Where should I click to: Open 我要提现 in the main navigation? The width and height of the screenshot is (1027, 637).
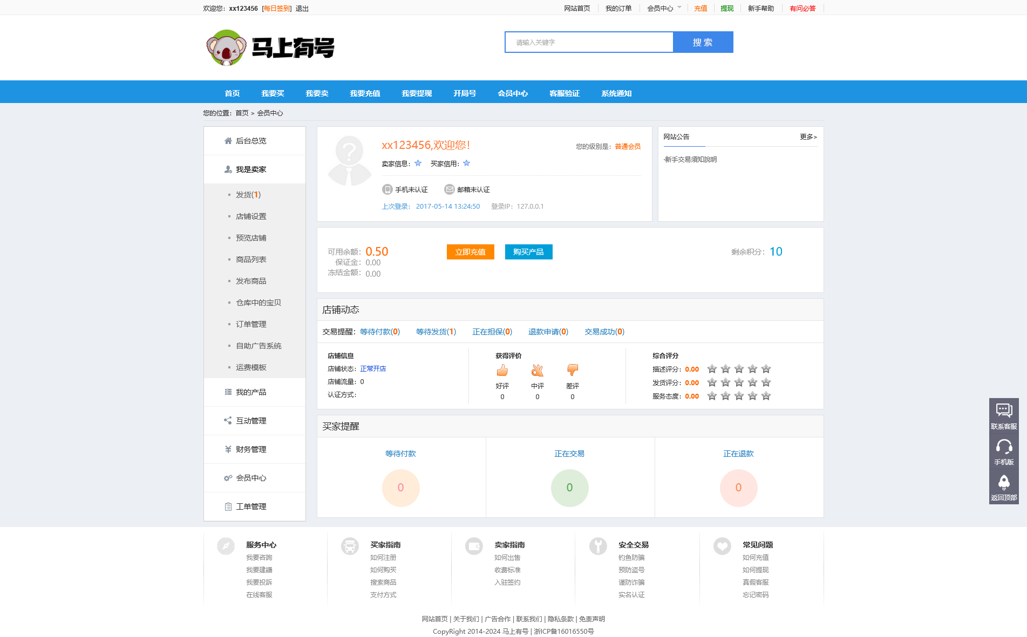(417, 93)
